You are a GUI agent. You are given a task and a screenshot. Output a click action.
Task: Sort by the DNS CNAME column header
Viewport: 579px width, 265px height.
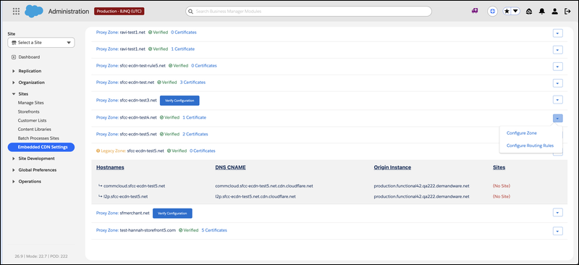tap(230, 167)
